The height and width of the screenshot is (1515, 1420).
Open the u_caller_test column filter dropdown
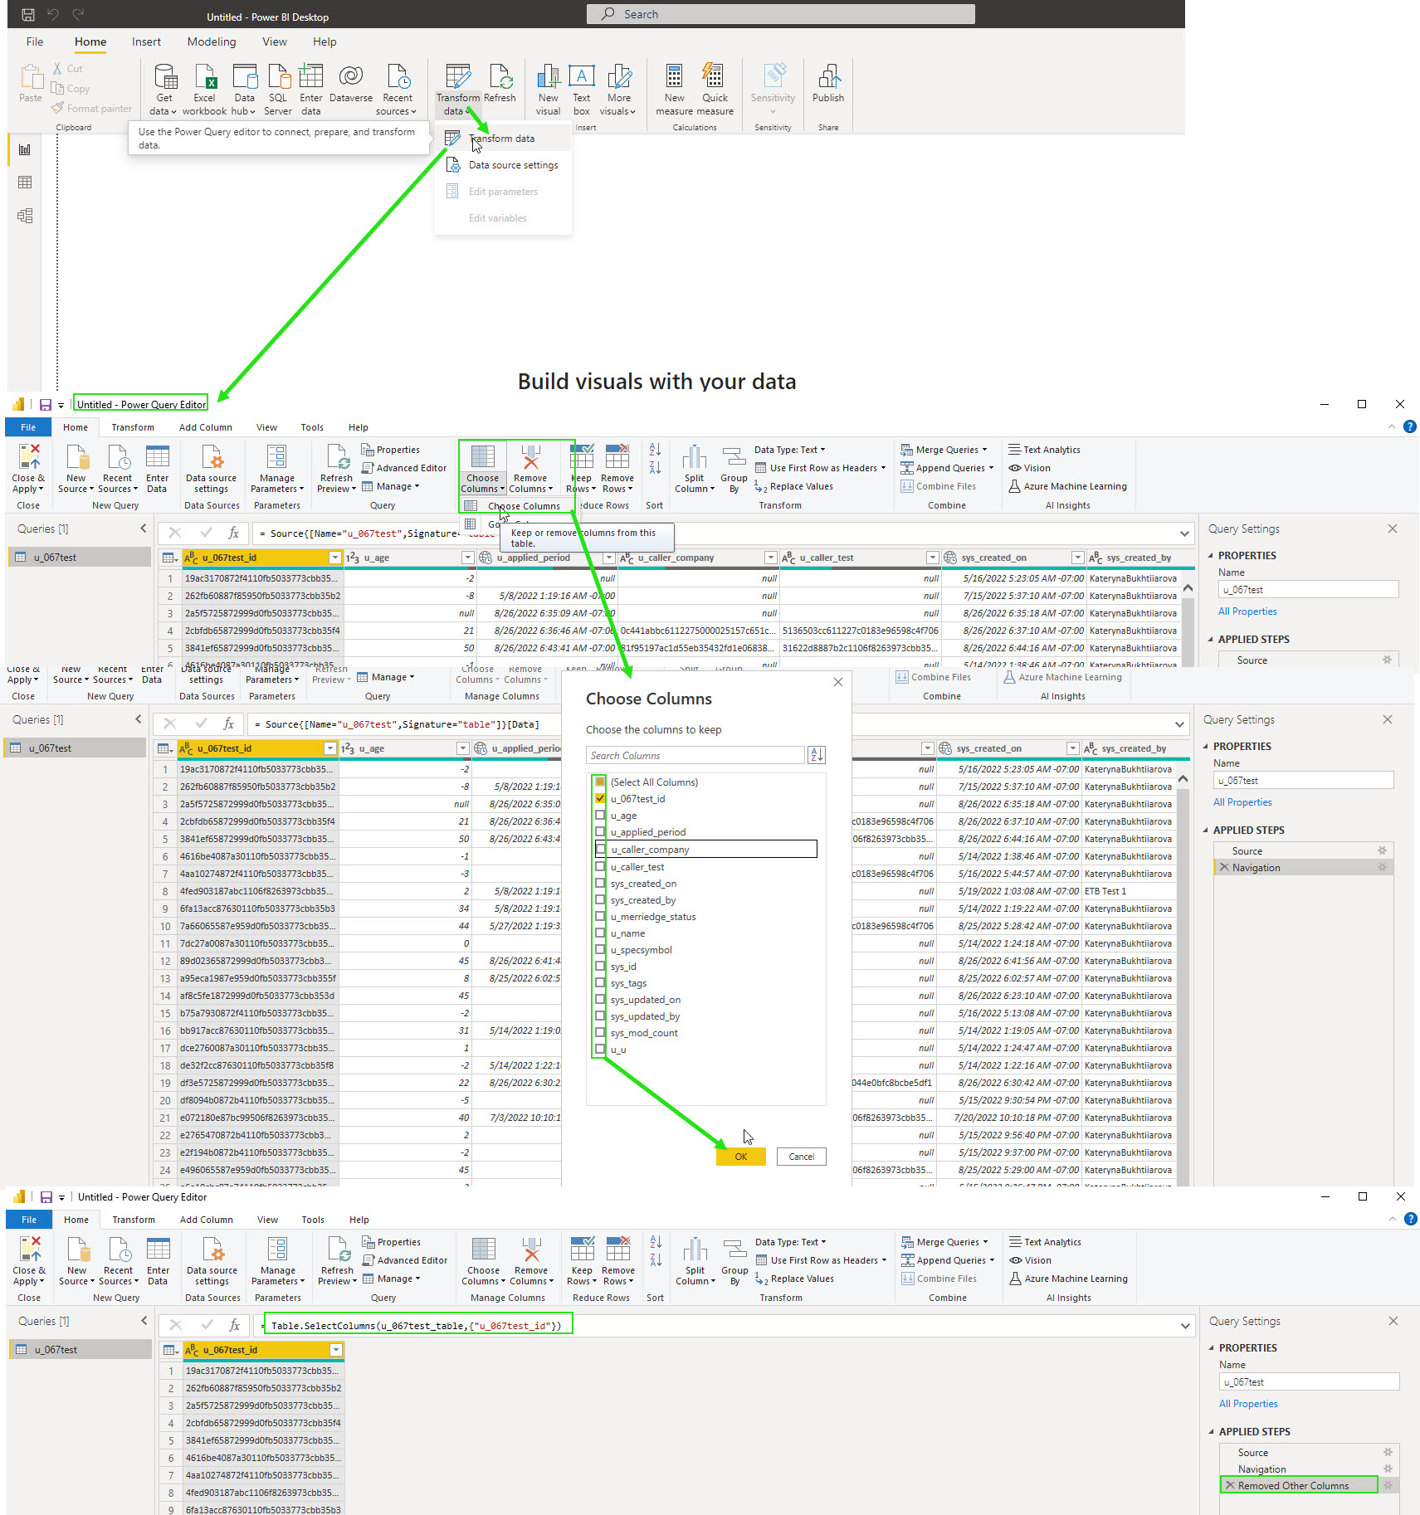tap(932, 558)
